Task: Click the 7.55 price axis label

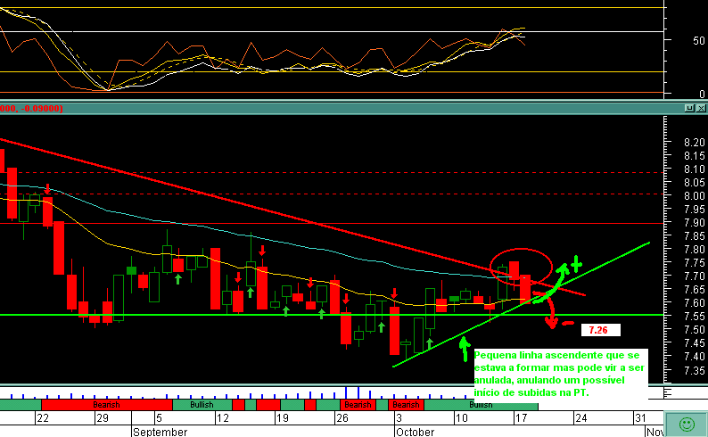Action: (x=695, y=317)
